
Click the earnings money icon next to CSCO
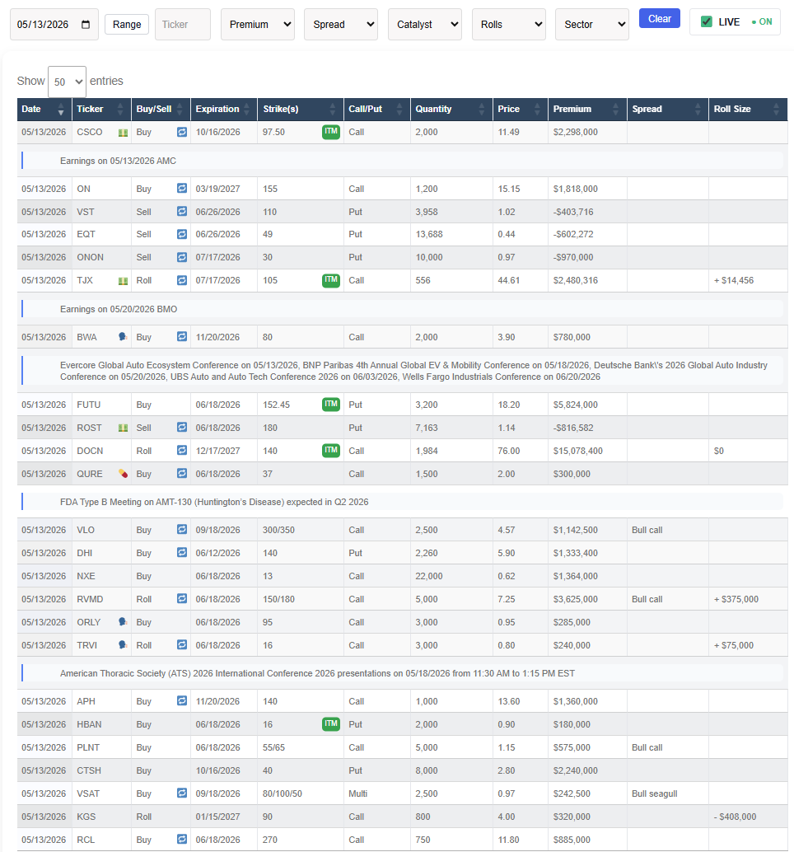124,133
